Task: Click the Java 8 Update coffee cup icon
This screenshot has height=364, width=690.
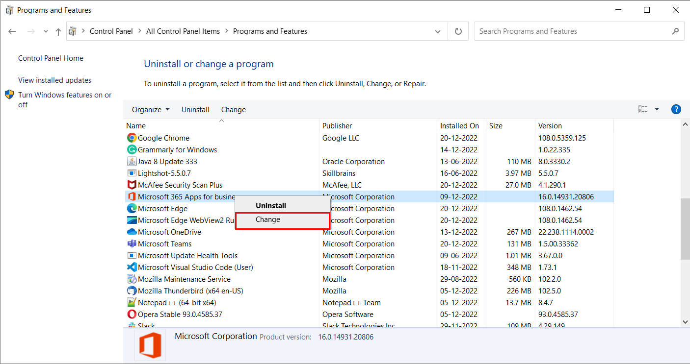Action: coord(132,161)
